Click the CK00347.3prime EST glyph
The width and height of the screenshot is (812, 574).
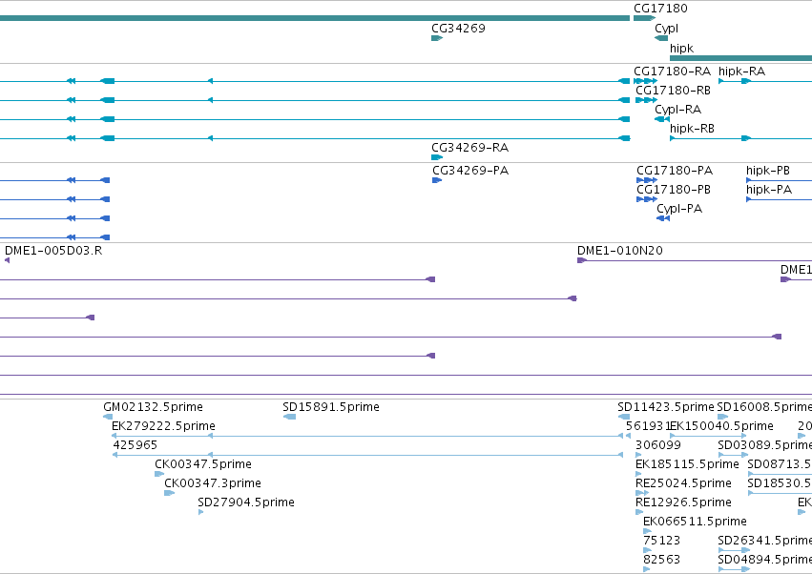[x=169, y=493]
